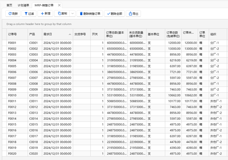Click the 需求日 column header
Viewport: 228px width, 160px height.
58,34
